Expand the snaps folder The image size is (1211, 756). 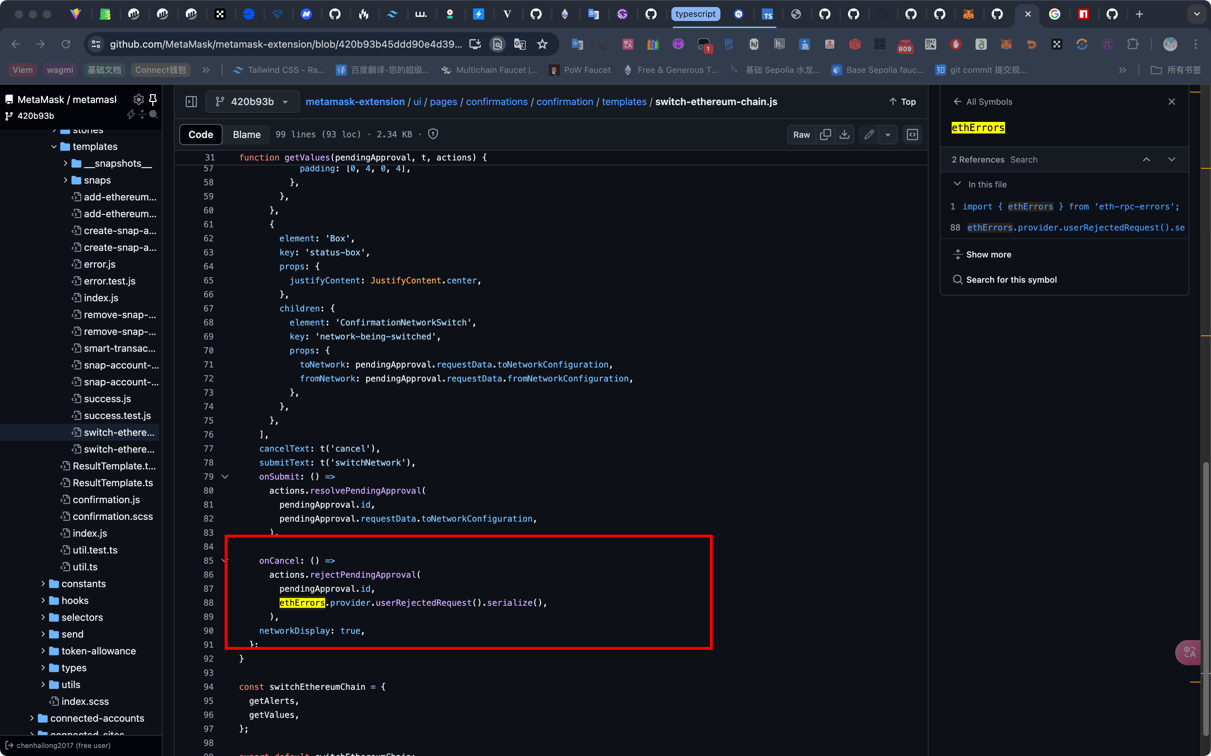[65, 180]
